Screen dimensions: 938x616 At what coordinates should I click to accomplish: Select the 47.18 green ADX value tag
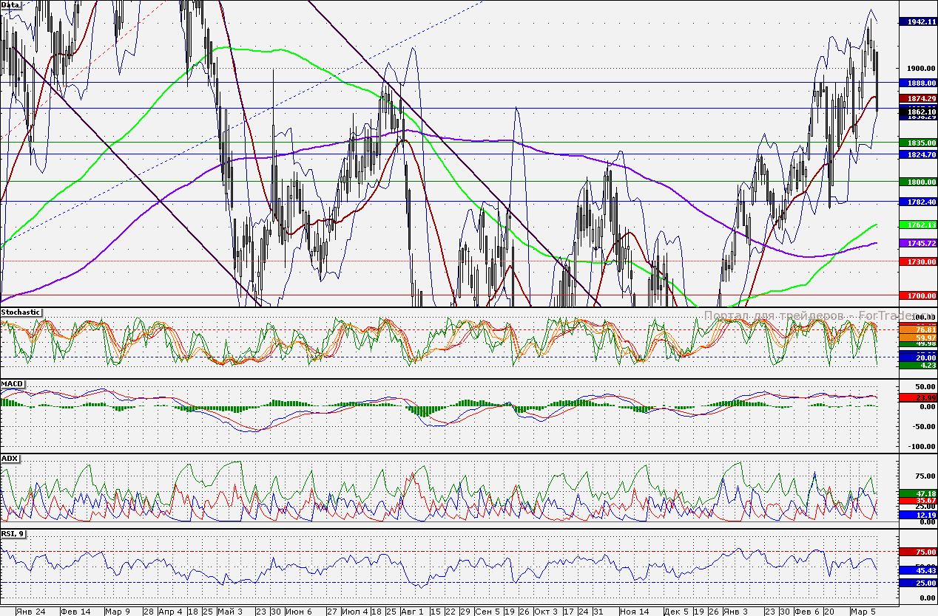917,493
